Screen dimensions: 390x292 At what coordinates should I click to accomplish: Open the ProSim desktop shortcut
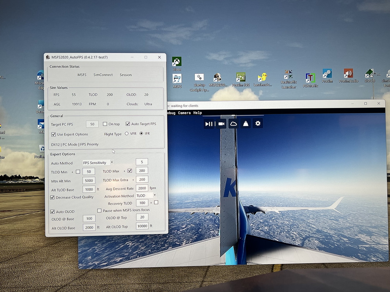[x=327, y=76]
